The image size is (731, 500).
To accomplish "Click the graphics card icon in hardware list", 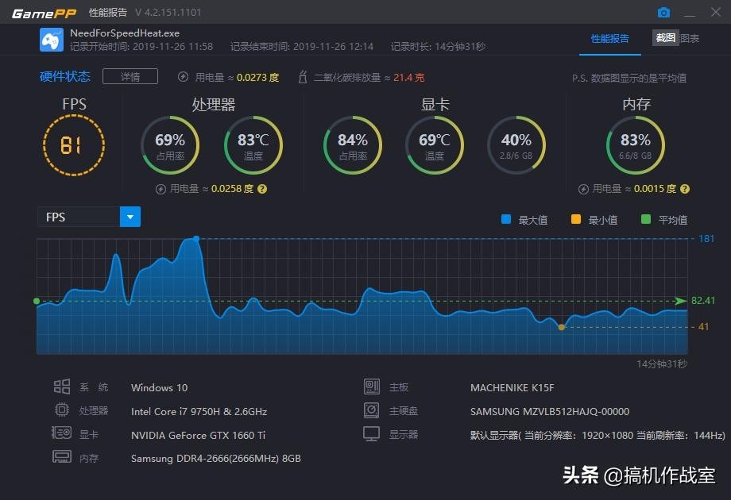I will [x=62, y=433].
